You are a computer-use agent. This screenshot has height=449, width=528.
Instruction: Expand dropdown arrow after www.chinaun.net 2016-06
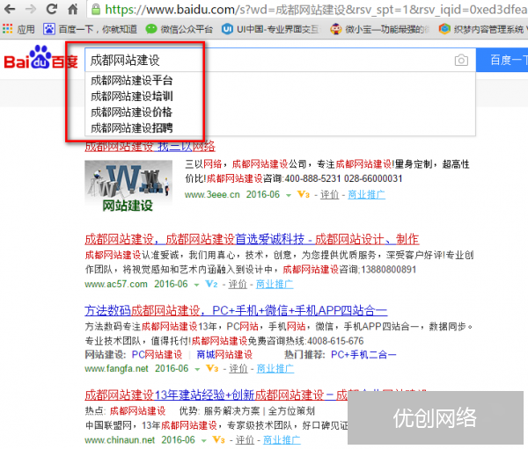coord(203,440)
